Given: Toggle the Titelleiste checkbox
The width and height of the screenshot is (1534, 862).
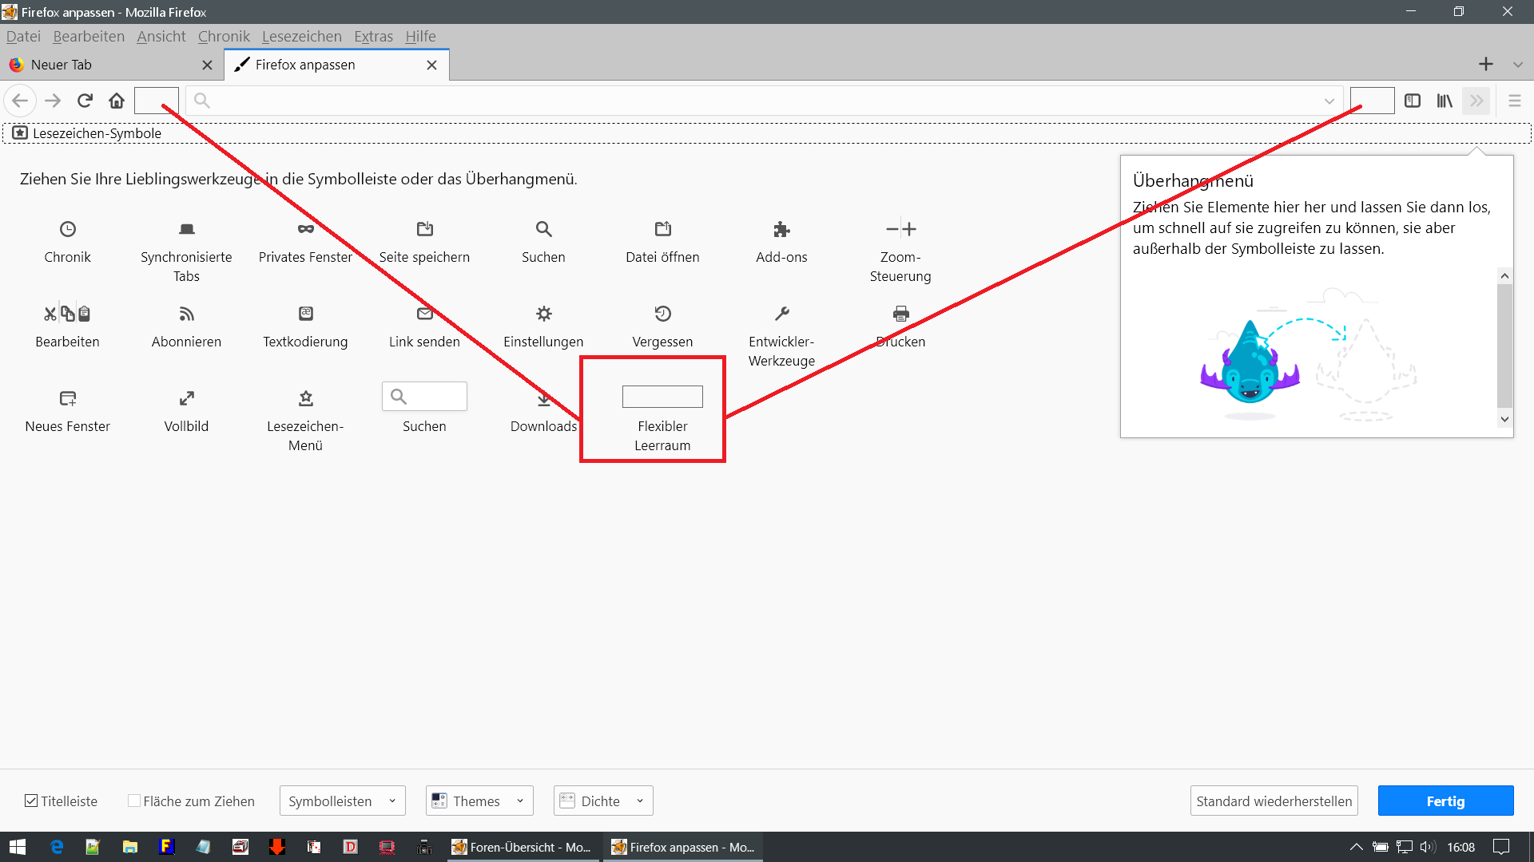Looking at the screenshot, I should [31, 801].
